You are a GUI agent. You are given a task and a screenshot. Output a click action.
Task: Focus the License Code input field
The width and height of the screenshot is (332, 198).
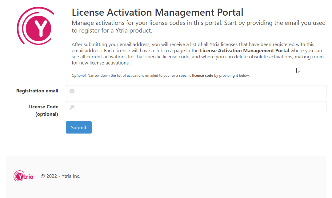200,107
